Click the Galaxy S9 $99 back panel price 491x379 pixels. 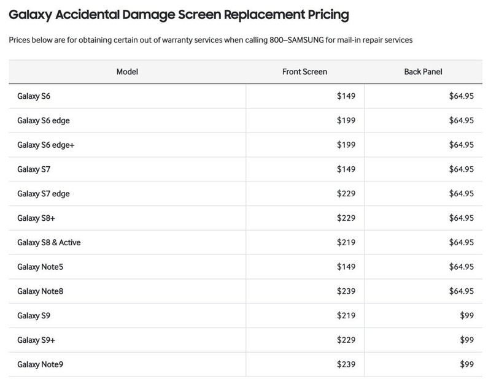pyautogui.click(x=466, y=316)
